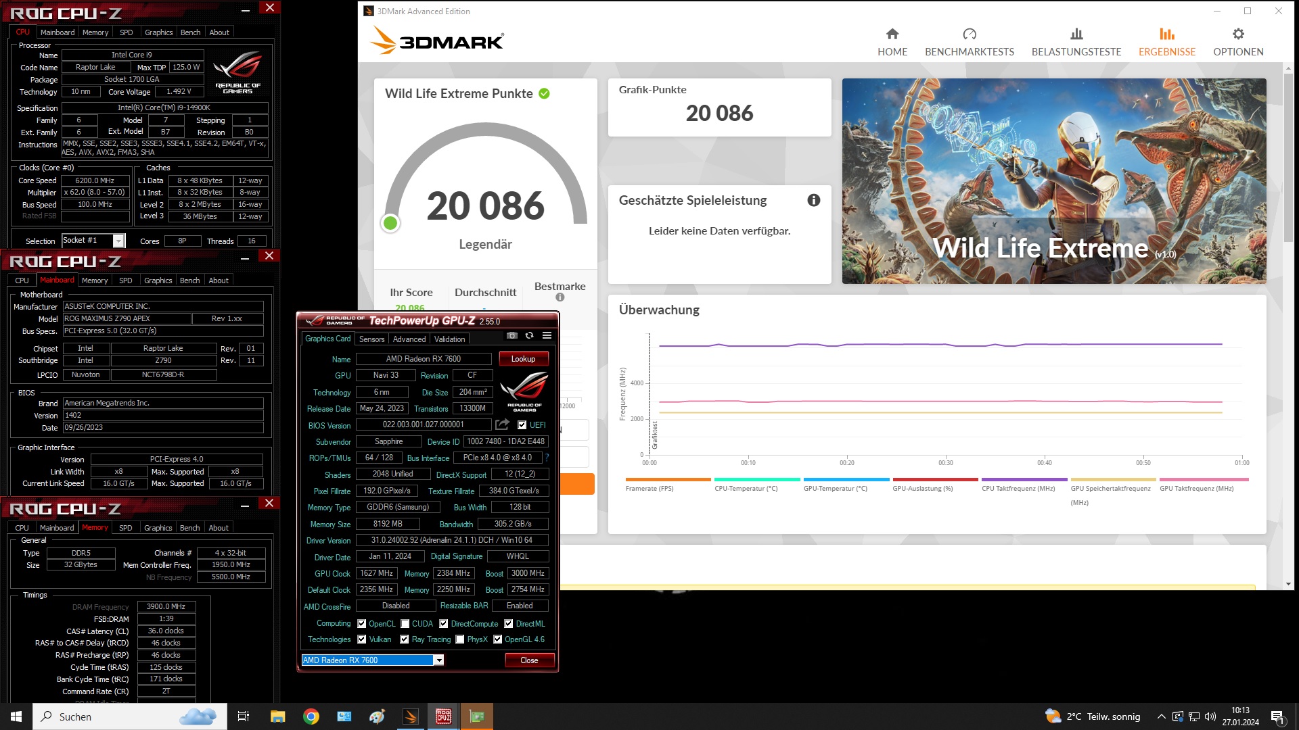Click the Framerate (FPS) legend swatch
This screenshot has height=730, width=1299.
pyautogui.click(x=668, y=479)
